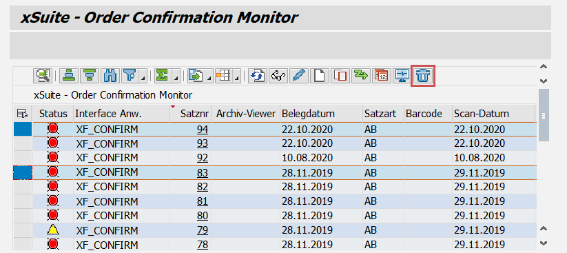Click the select-all icon in table corner
Screen dimensions: 567x253
point(23,114)
